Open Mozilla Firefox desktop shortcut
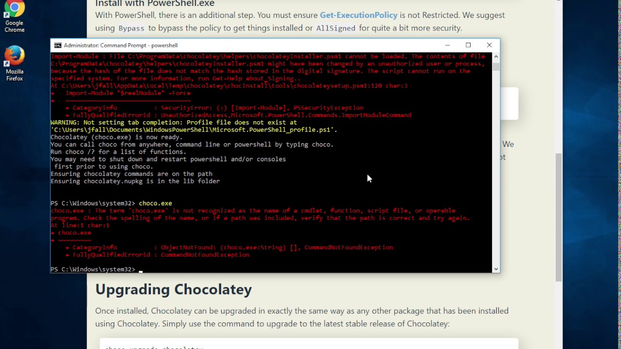Viewport: 621px width, 349px height. 15,63
